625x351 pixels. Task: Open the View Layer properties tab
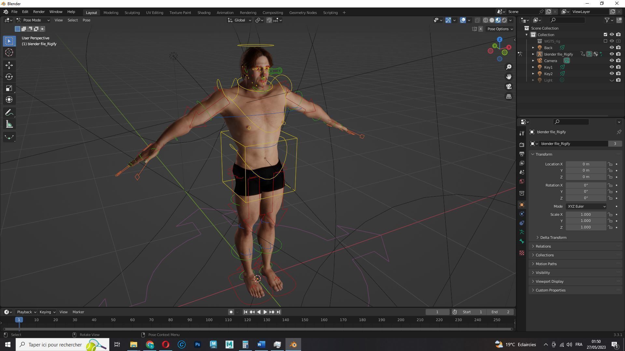[522, 163]
